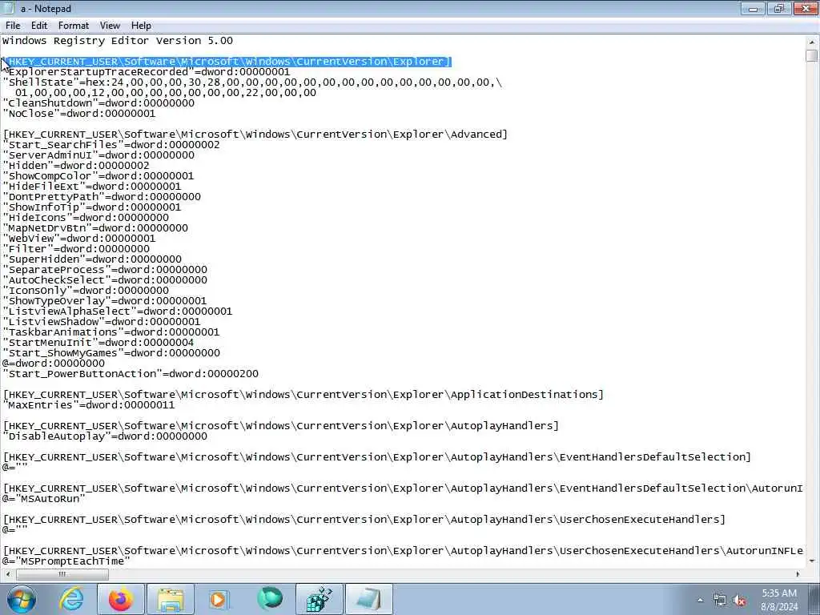The height and width of the screenshot is (615, 820).
Task: Click the muted volume tray icon
Action: coord(739,601)
